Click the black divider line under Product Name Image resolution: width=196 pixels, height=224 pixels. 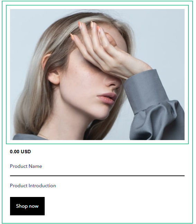click(x=97, y=176)
